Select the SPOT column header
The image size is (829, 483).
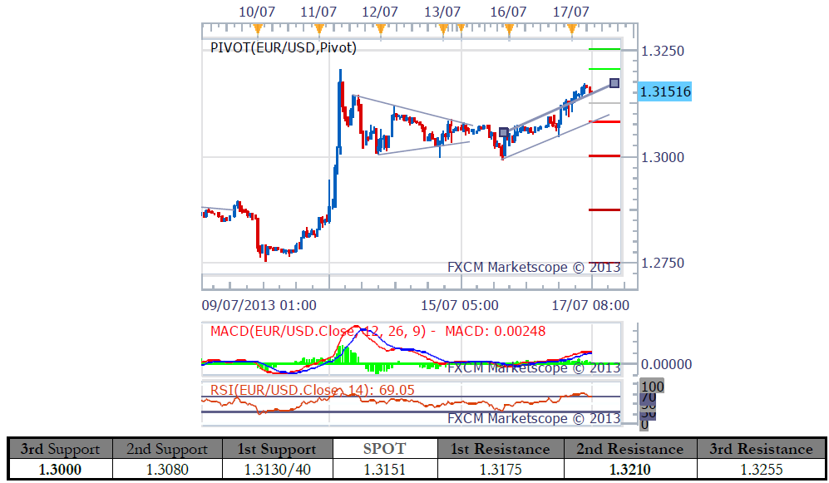384,449
